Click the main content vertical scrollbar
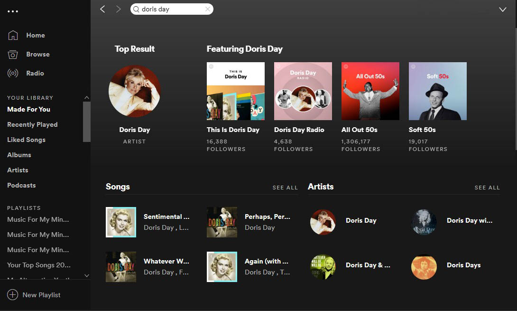Image resolution: width=517 pixels, height=311 pixels. tap(516, 89)
